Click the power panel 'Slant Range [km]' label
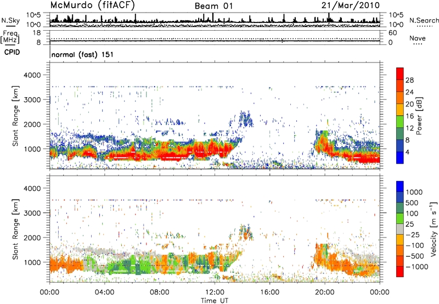 click(15, 116)
